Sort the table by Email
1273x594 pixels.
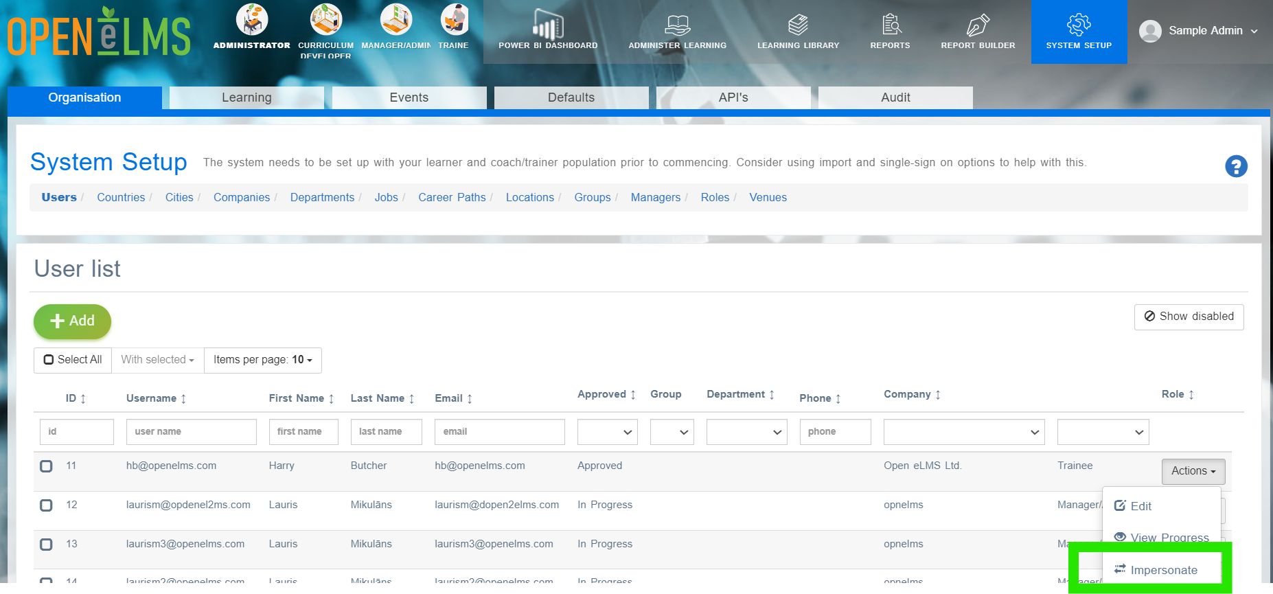[454, 398]
